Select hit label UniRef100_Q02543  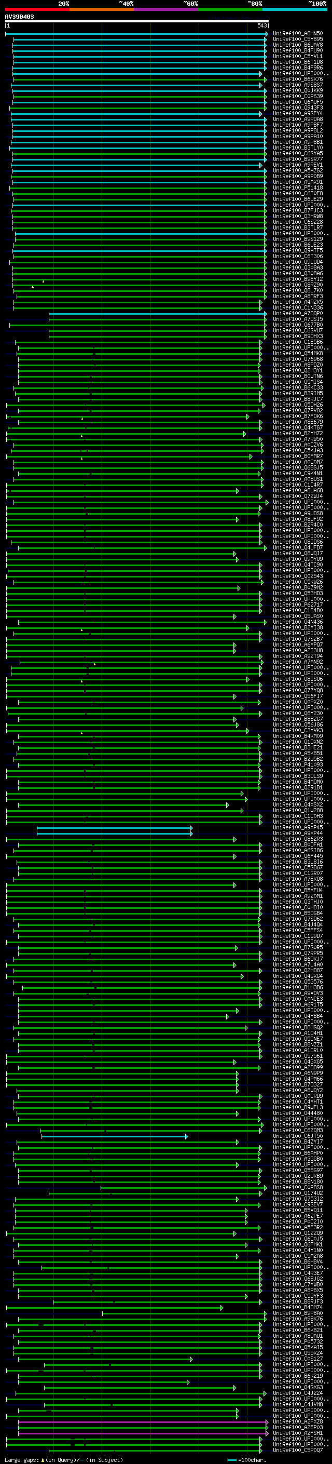(298, 576)
